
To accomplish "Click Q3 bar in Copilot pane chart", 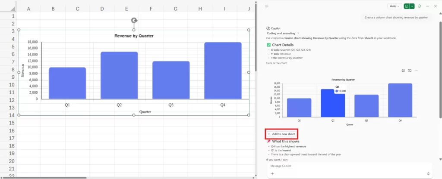I will [366, 106].
